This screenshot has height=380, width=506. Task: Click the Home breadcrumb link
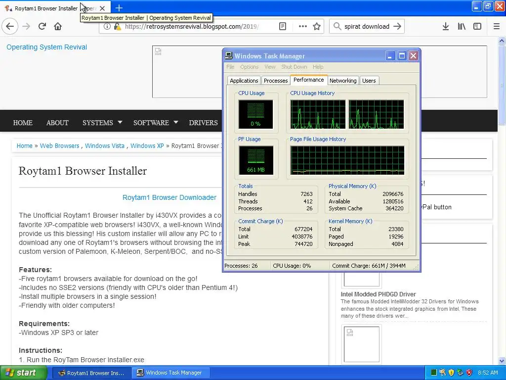point(25,146)
